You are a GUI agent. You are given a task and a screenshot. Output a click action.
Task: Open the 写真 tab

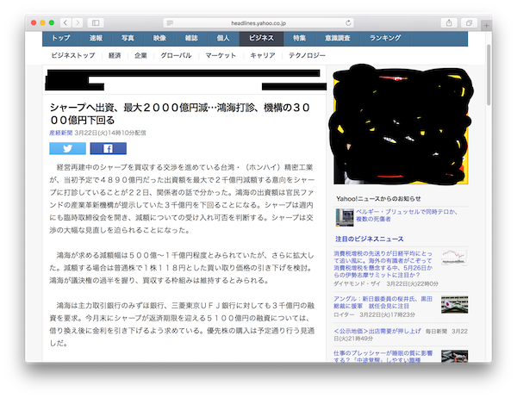(x=128, y=38)
